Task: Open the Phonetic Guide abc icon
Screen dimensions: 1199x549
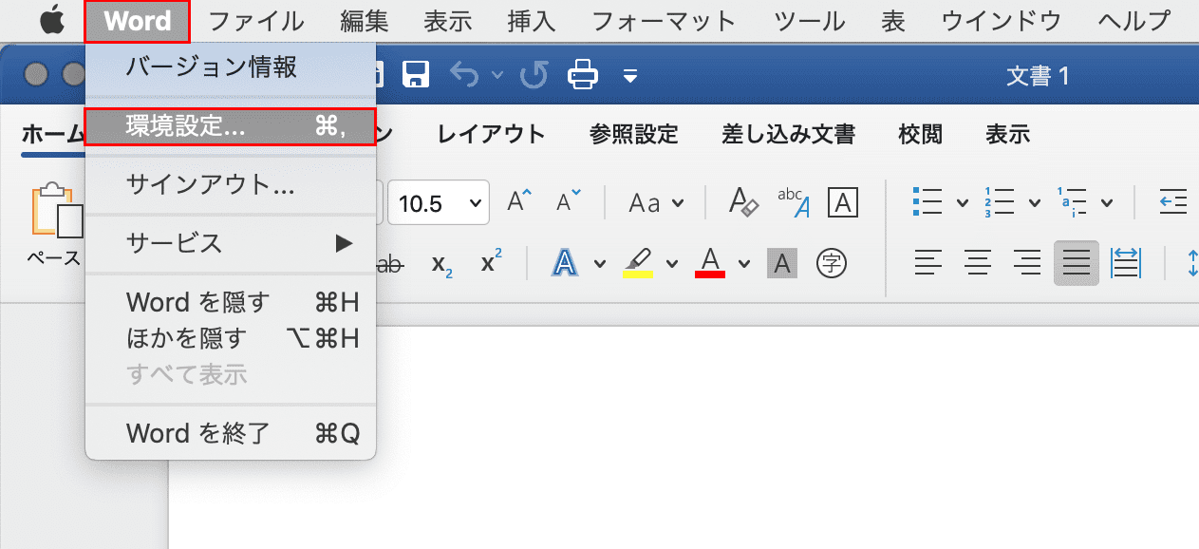Action: coord(793,201)
